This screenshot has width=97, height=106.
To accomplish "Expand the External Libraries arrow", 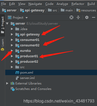I will pyautogui.click(x=7, y=83).
